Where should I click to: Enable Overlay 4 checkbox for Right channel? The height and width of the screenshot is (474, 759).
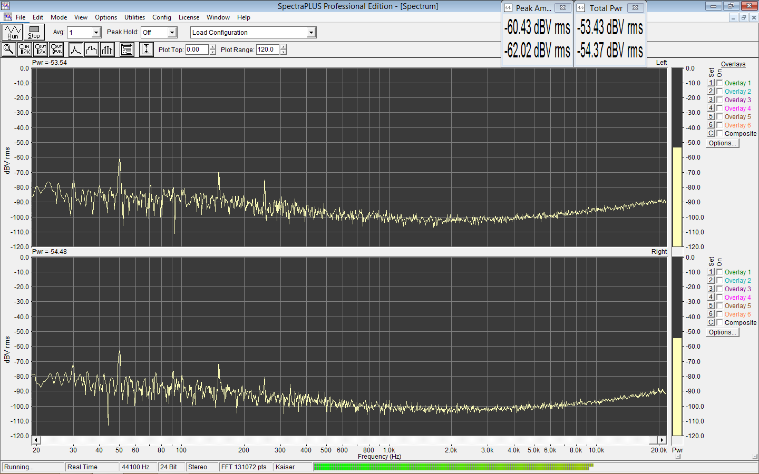click(x=719, y=298)
